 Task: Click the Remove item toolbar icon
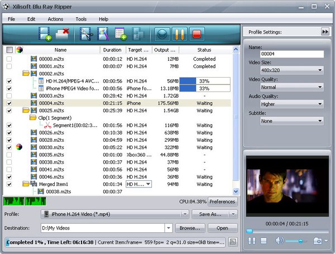pos(63,34)
